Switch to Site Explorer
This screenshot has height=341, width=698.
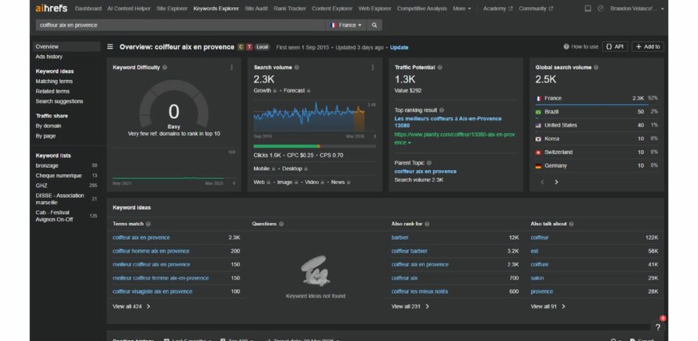pyautogui.click(x=172, y=8)
